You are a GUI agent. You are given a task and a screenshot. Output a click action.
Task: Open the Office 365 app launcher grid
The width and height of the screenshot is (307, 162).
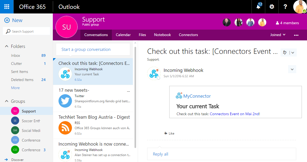coord(7,7)
